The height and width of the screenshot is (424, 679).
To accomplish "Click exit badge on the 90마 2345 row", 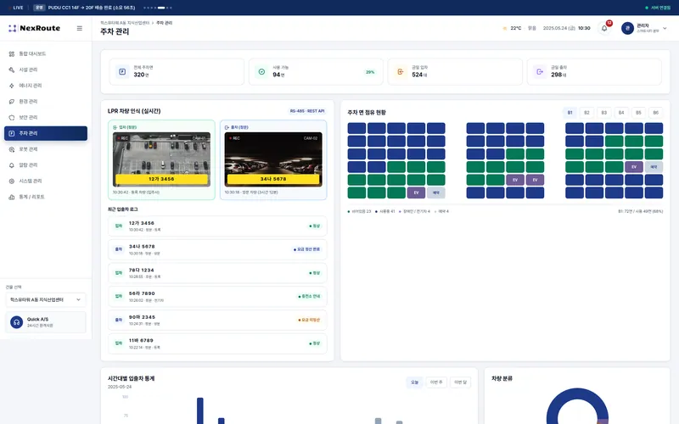I will click(118, 320).
